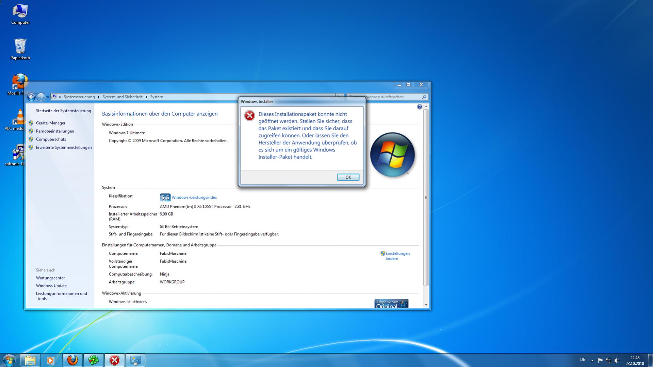Click the Show desktop strip at the taskbar end
Screen dimensions: 653x367
[x=650, y=360]
